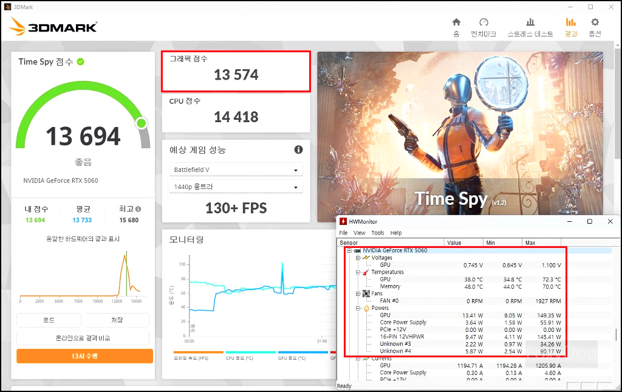This screenshot has height=392, width=622.
Task: Click the 최고 value 15 680
Action: coord(129,220)
